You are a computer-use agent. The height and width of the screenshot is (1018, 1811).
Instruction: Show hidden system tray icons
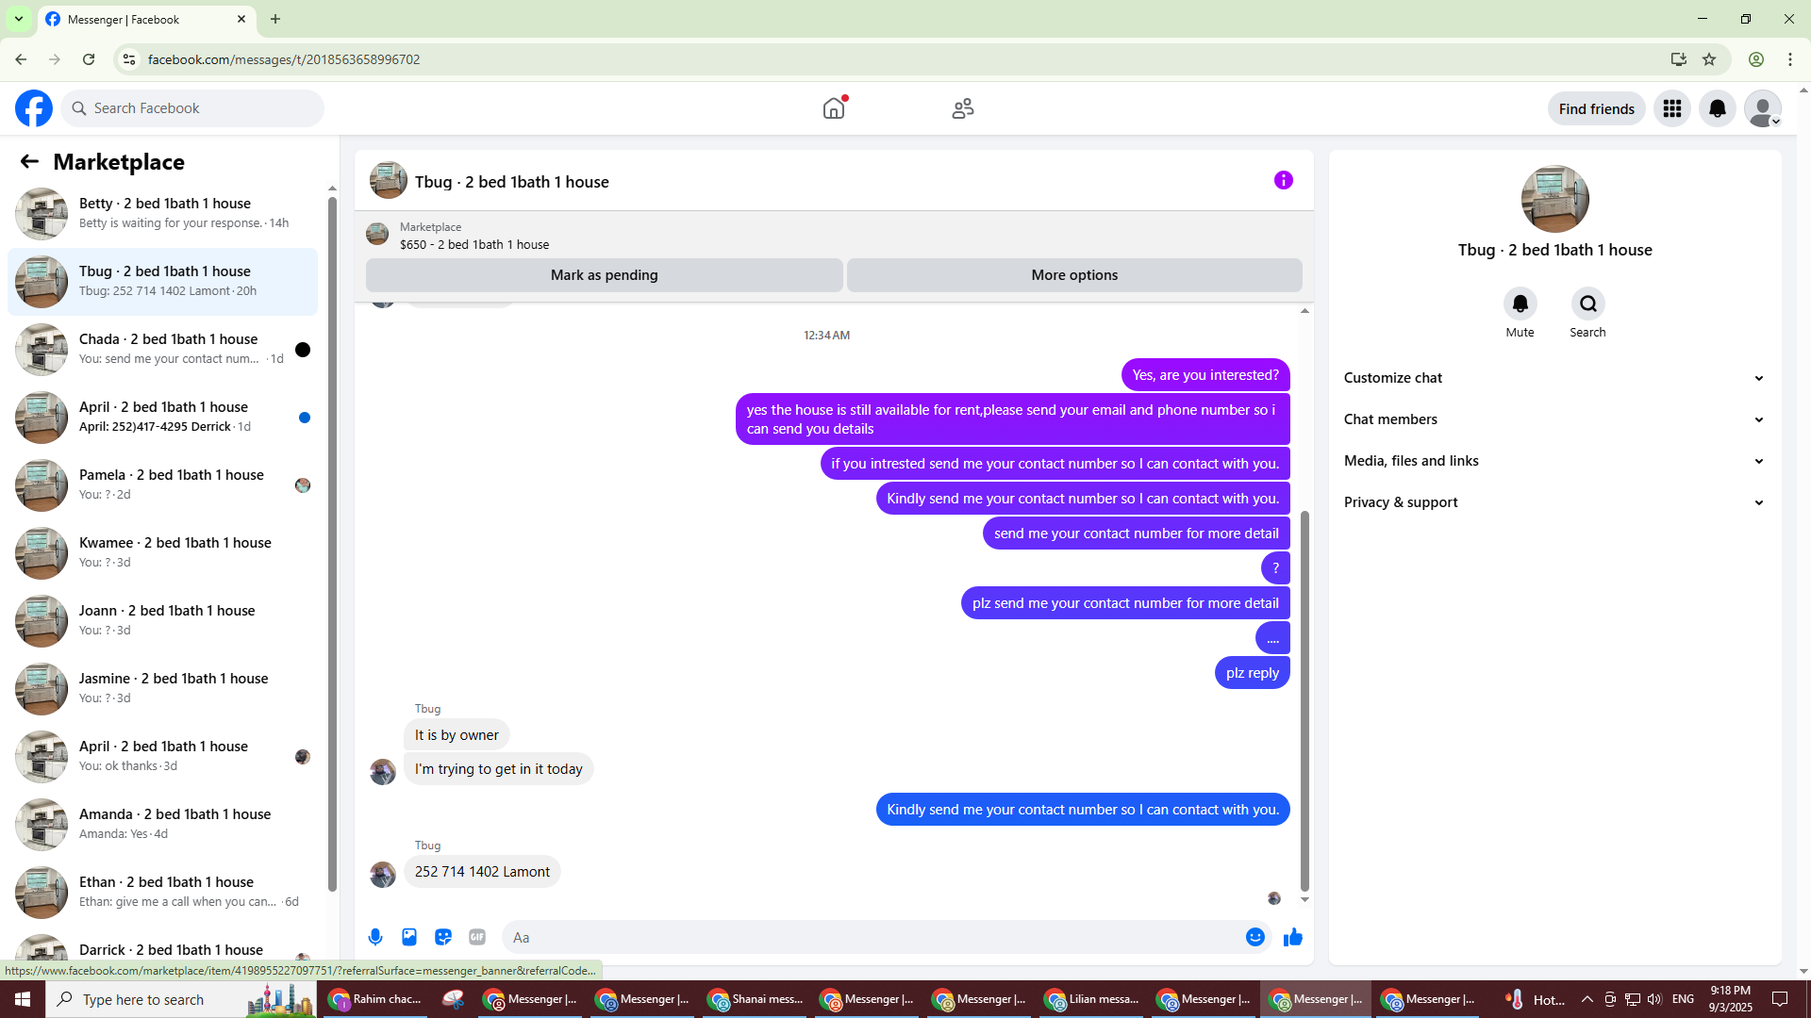pyautogui.click(x=1587, y=999)
